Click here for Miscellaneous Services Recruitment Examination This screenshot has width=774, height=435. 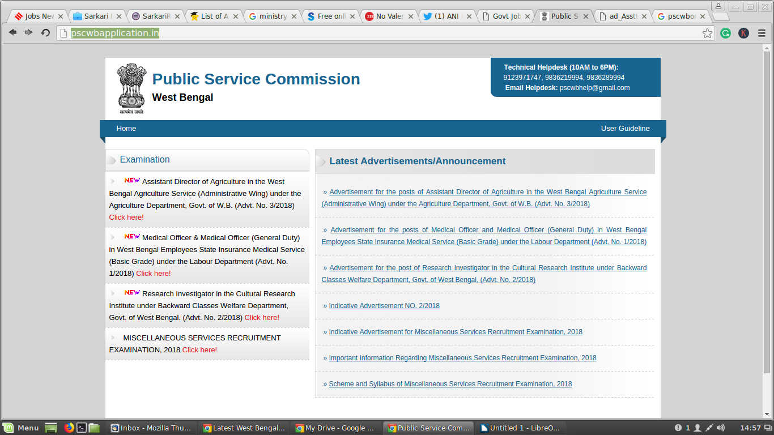point(199,350)
